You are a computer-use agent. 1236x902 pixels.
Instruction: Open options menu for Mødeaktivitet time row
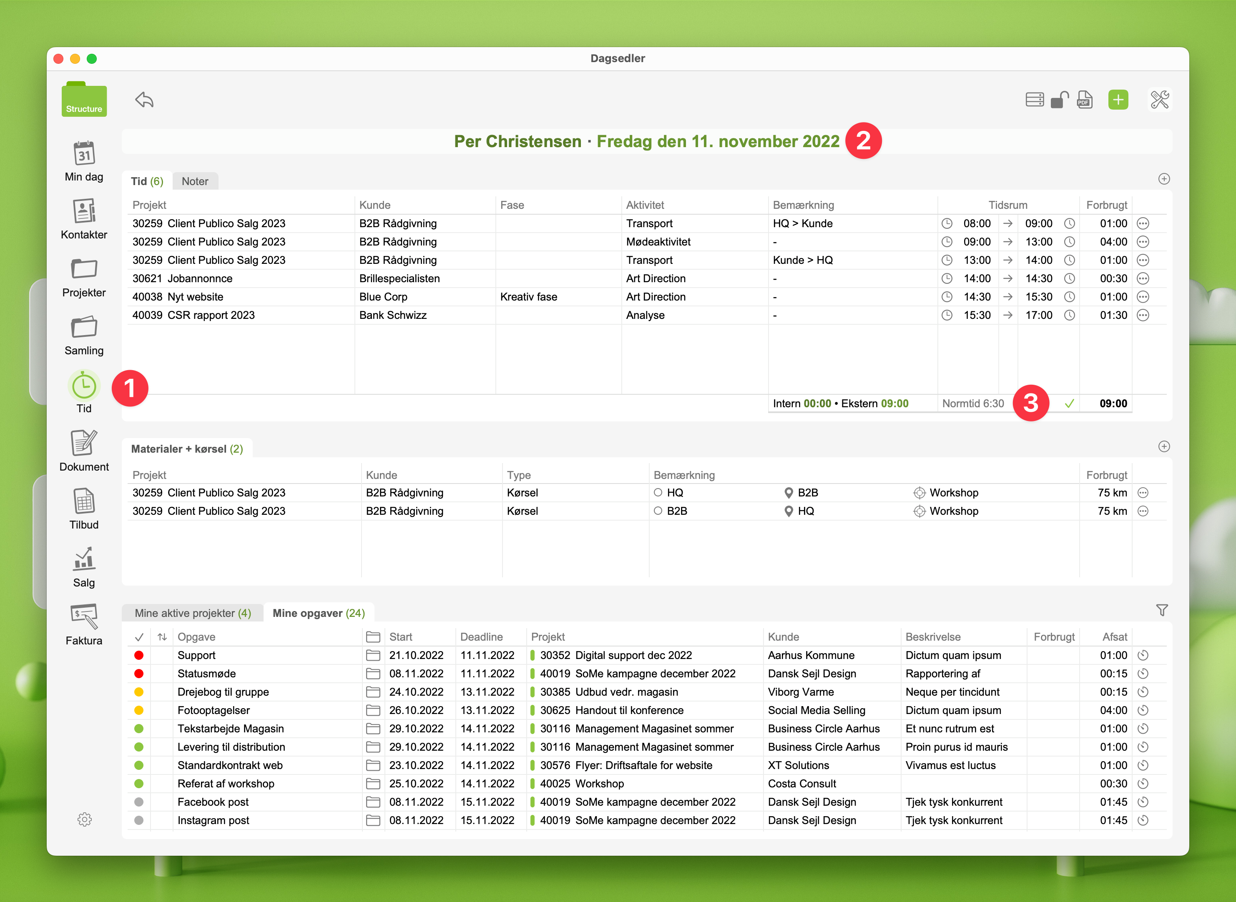[x=1143, y=242]
